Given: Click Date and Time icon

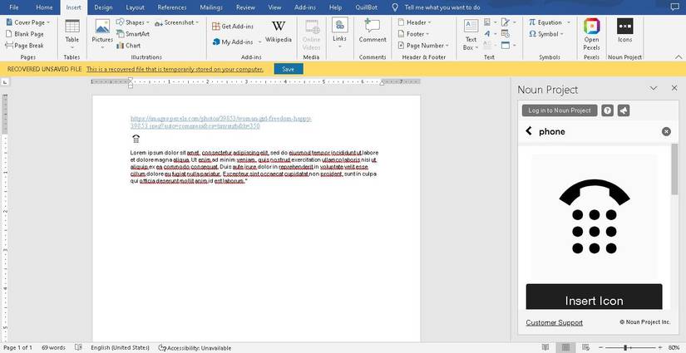Looking at the screenshot, I should tap(506, 34).
